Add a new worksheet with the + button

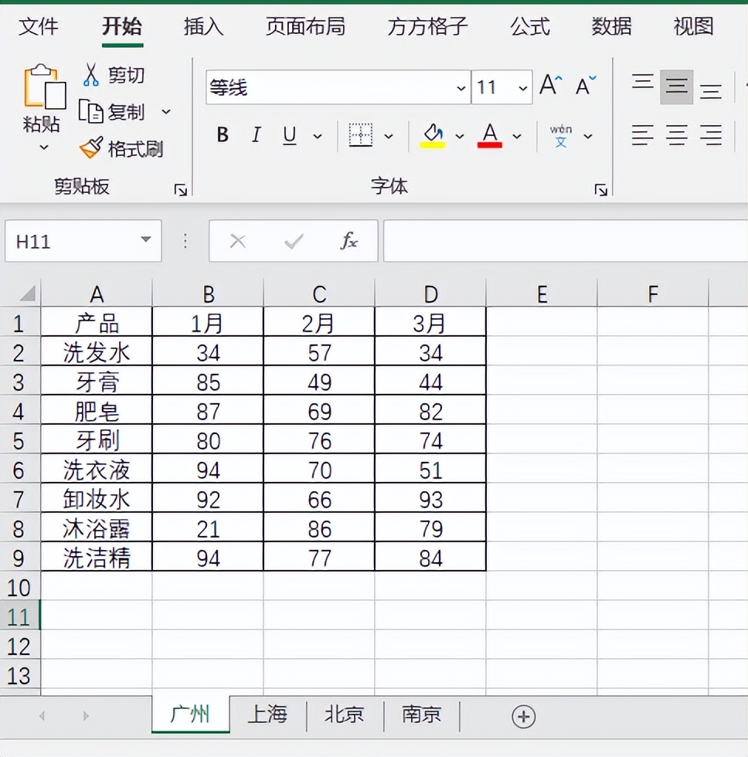(523, 716)
